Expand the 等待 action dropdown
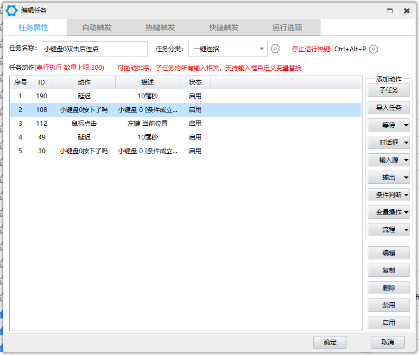 [x=389, y=125]
